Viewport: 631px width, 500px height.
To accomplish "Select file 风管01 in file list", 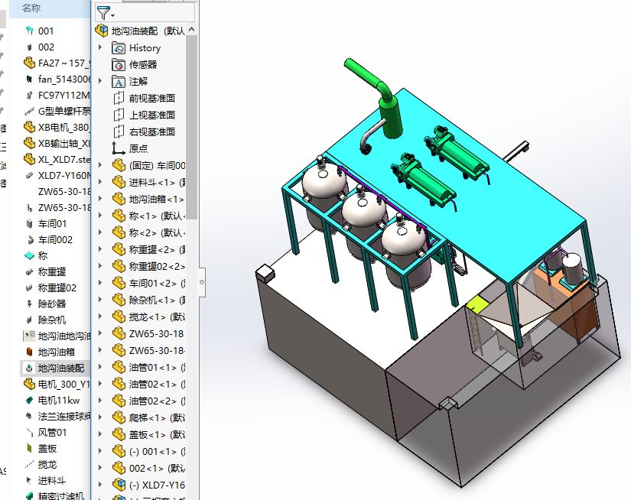I will coord(52,433).
